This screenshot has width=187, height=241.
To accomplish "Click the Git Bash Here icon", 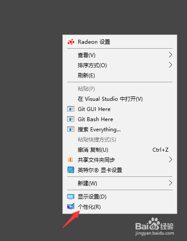I will pos(71,119).
